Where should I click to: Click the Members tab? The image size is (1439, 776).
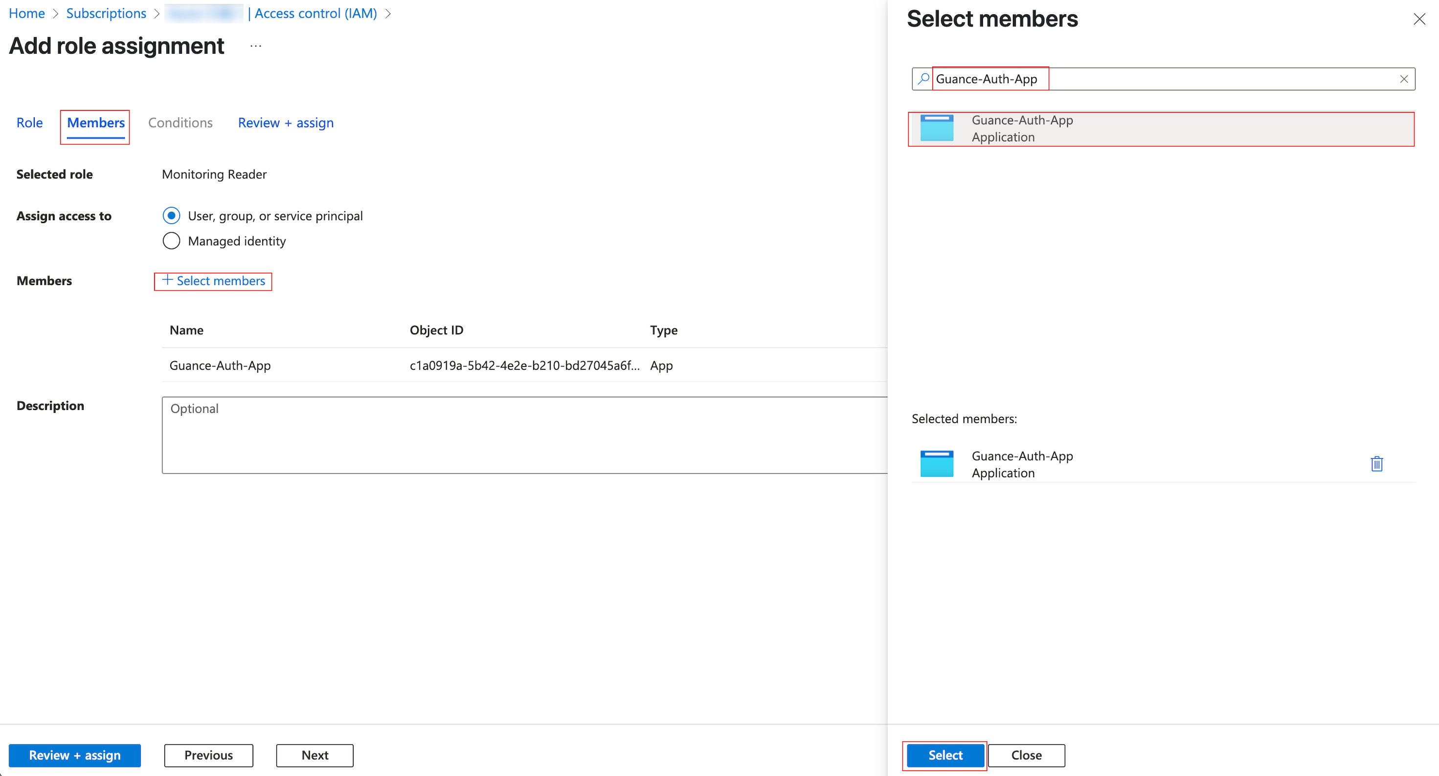click(x=95, y=122)
